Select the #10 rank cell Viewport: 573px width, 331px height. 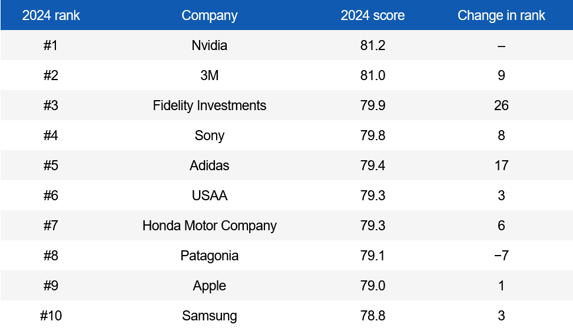point(51,316)
